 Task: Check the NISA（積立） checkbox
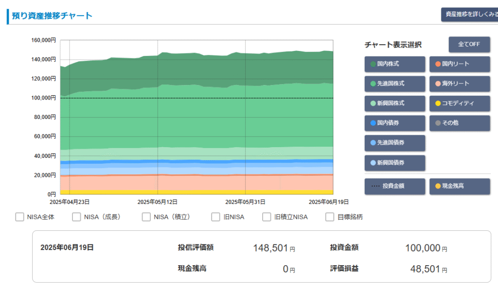(146, 217)
